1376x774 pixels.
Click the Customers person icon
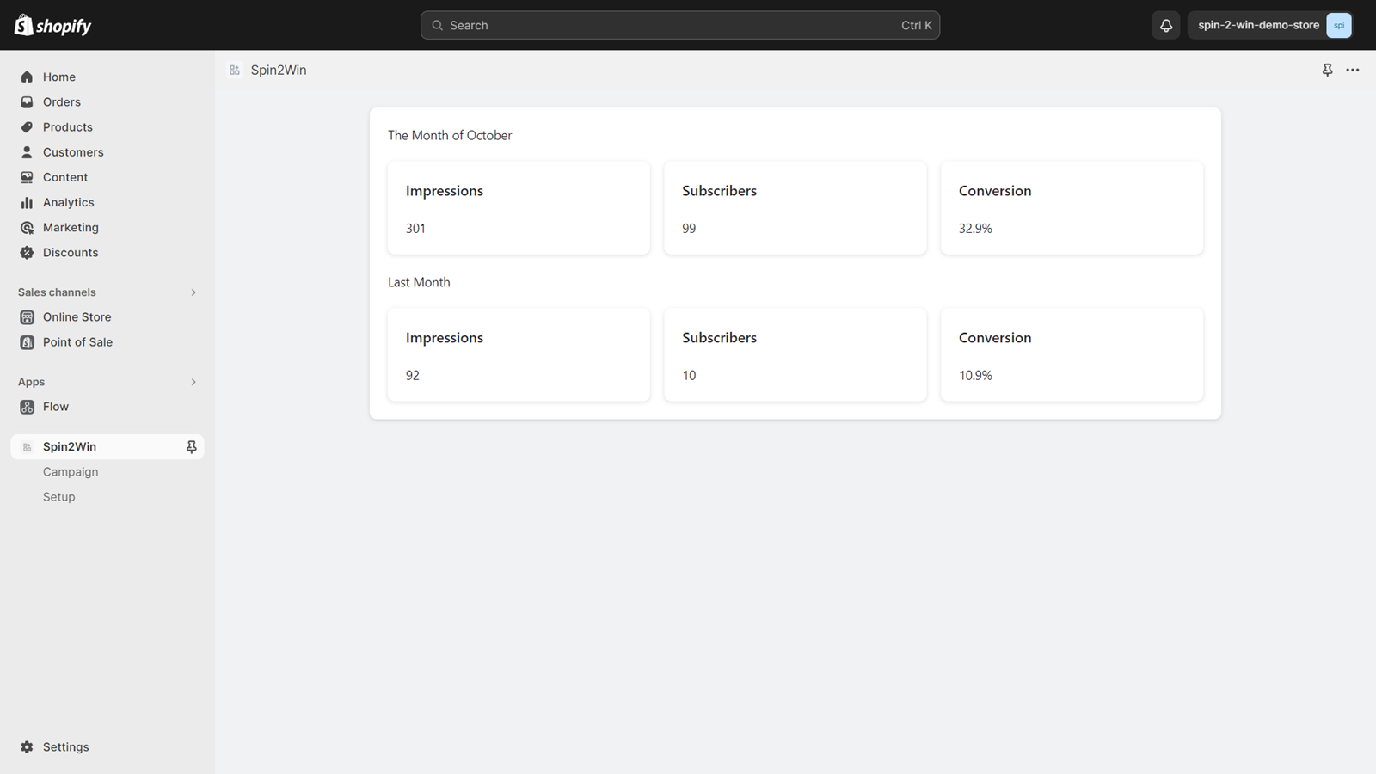[27, 151]
